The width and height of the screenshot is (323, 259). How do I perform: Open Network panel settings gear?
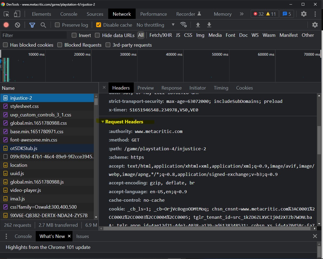coord(315,25)
